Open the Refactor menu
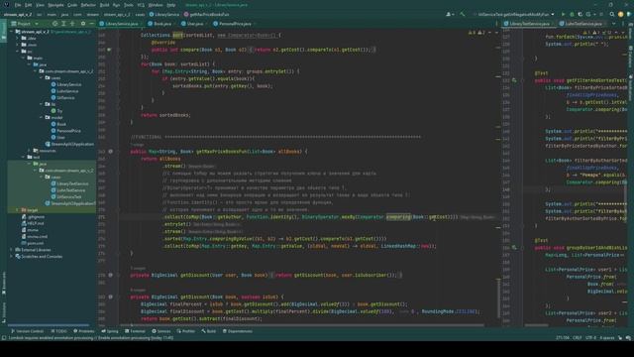Viewport: 634px width, 357px height. 88,5
